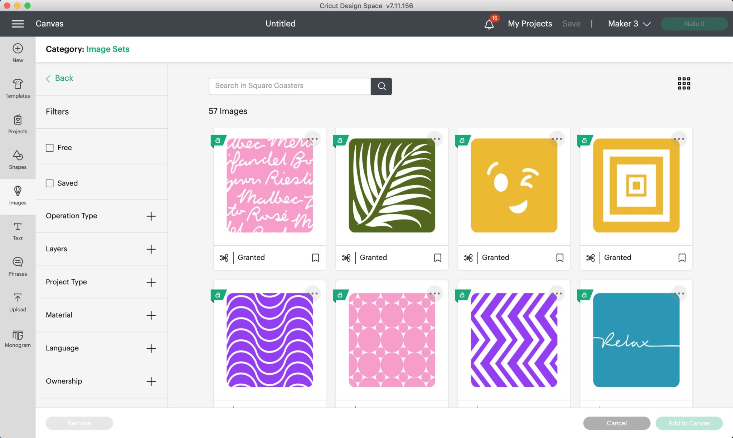Expand the Material filter section
The width and height of the screenshot is (733, 438).
[x=151, y=315]
